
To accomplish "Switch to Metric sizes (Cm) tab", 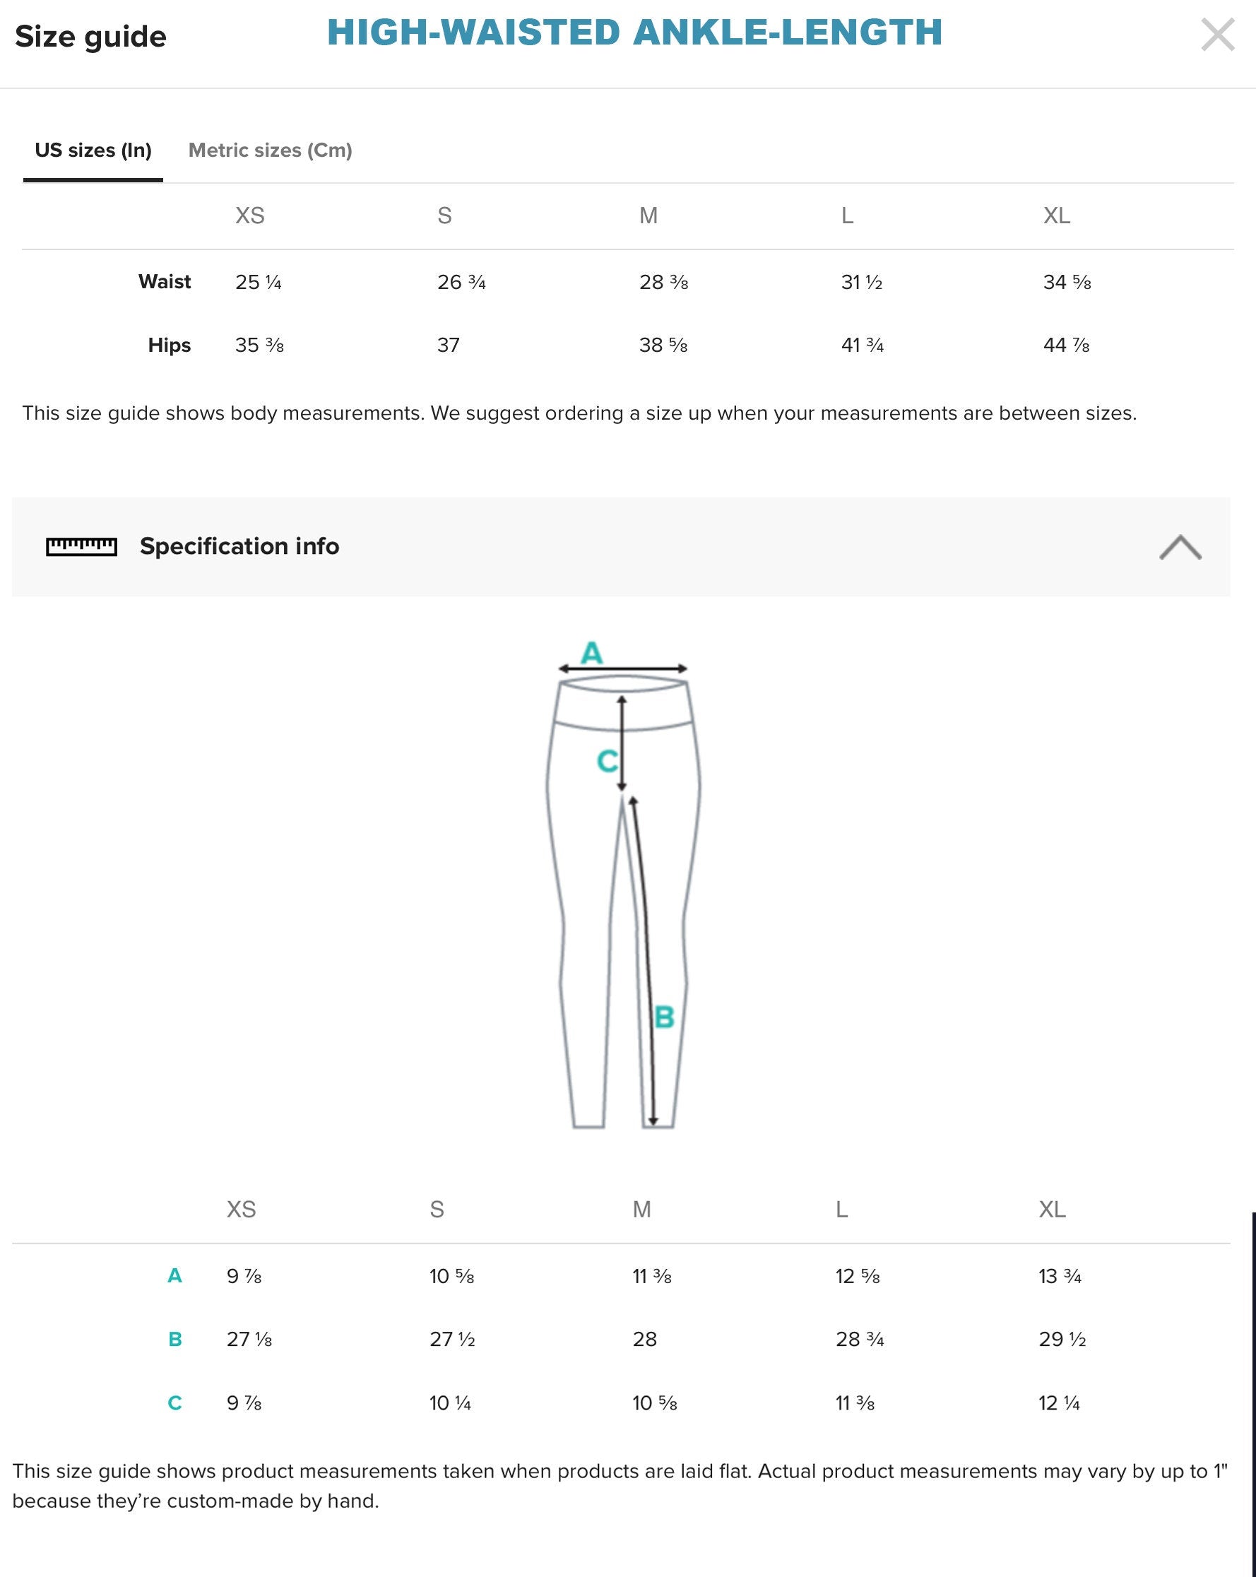I will (270, 150).
